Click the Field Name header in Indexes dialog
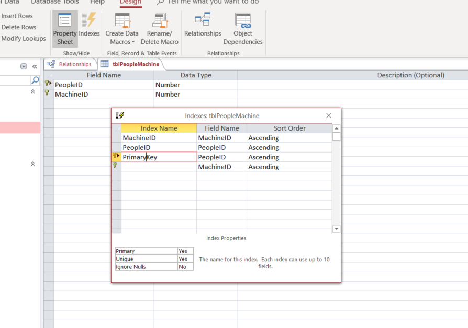 (222, 128)
